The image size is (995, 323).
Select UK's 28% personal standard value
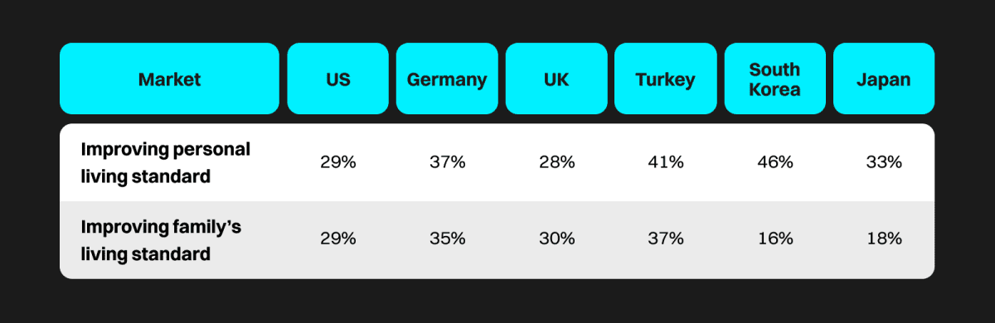click(556, 162)
